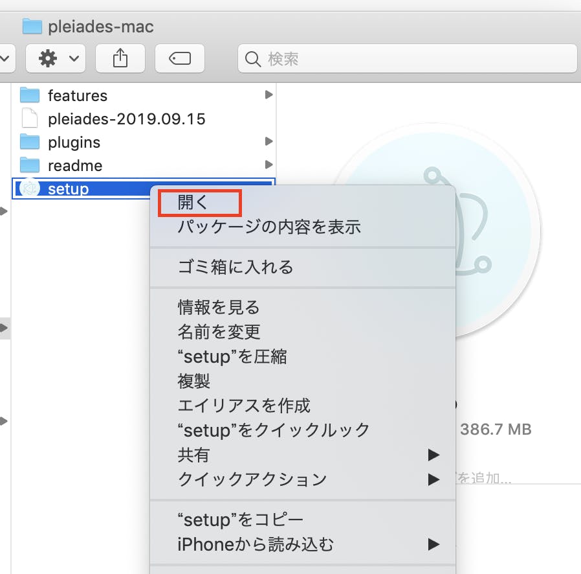Open the action gear menu in the toolbar
This screenshot has height=574, width=581.
click(49, 58)
